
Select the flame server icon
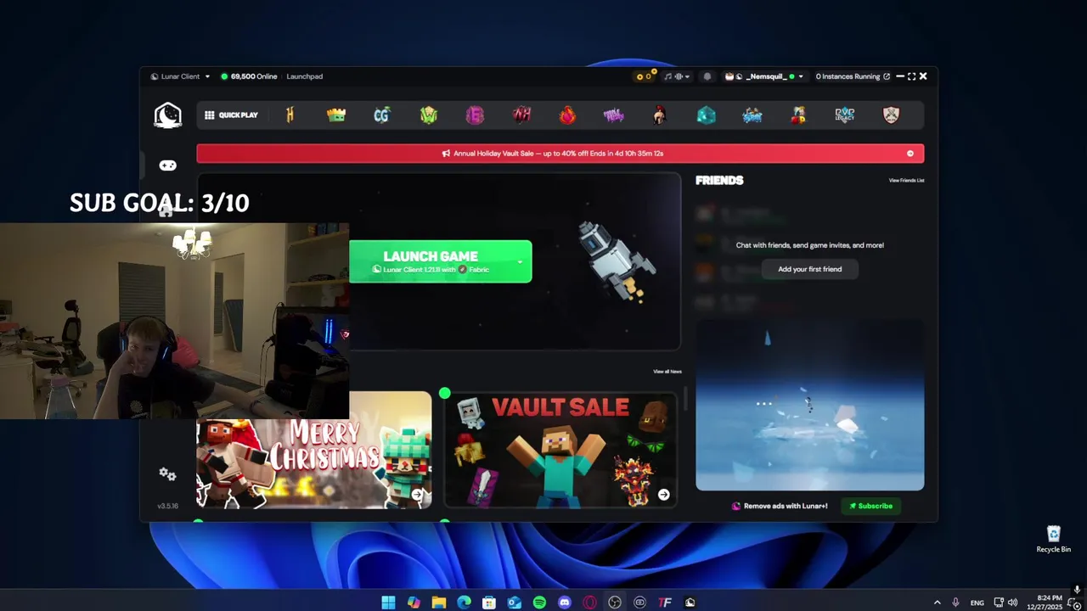point(567,115)
